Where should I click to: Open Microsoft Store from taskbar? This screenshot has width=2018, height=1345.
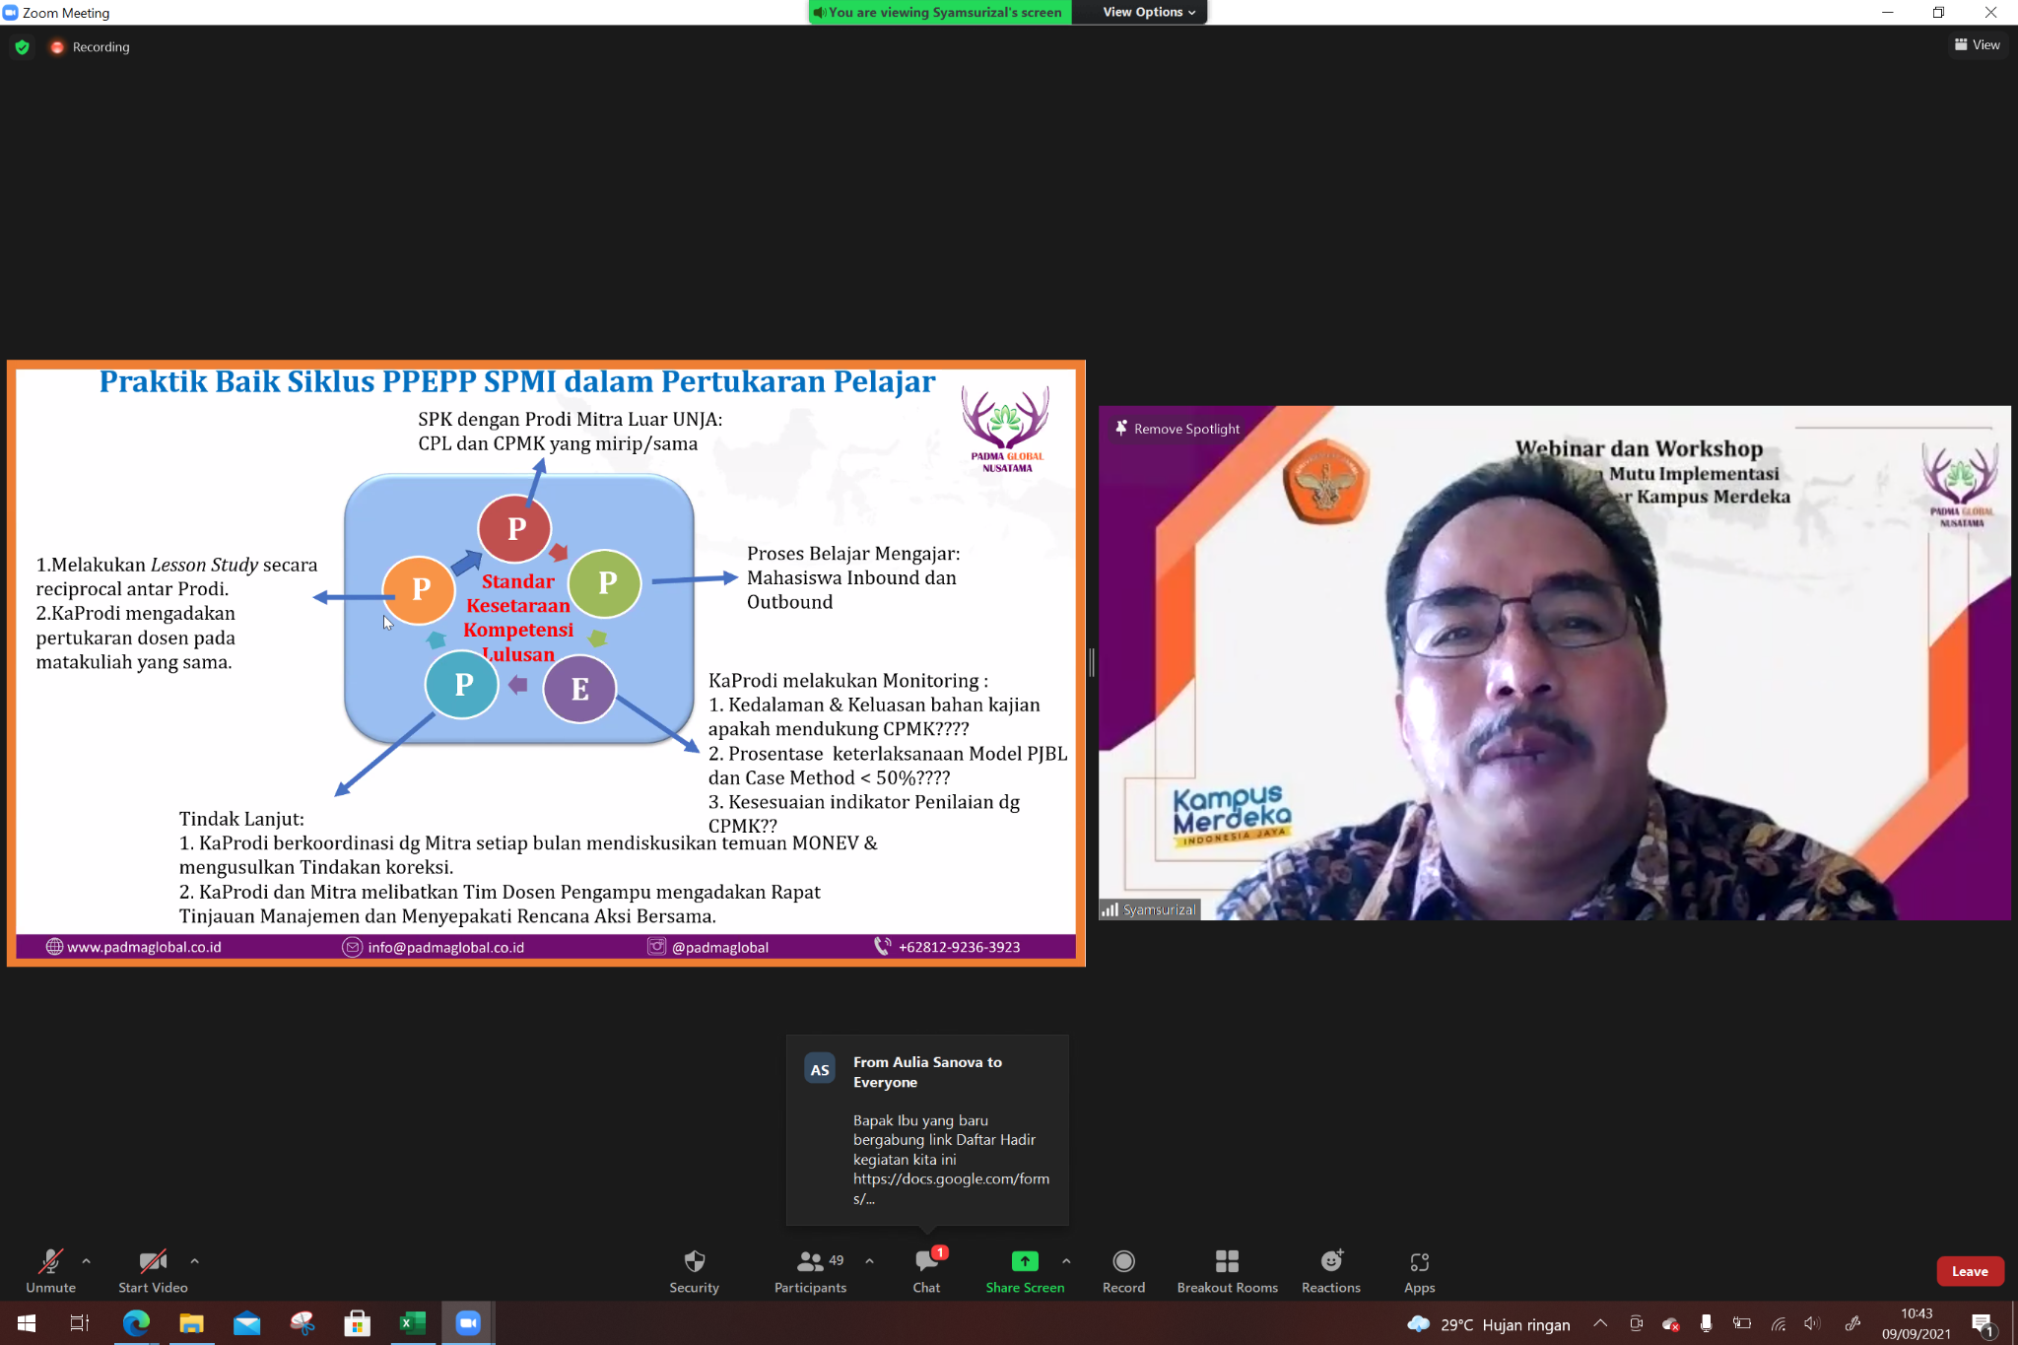(357, 1323)
